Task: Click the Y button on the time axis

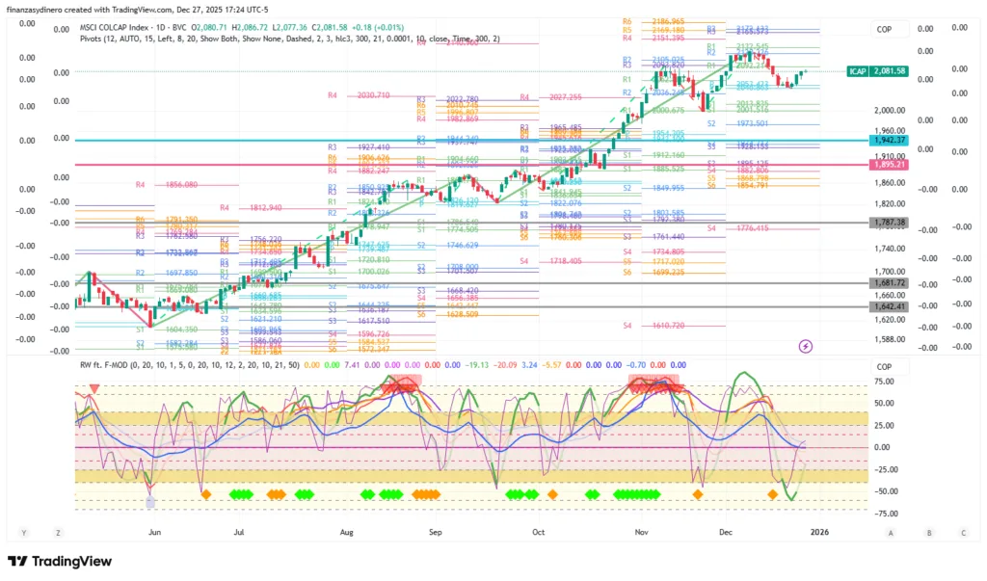Action: [x=24, y=532]
